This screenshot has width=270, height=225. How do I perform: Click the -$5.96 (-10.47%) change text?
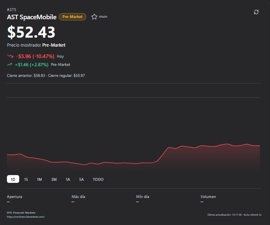point(35,56)
